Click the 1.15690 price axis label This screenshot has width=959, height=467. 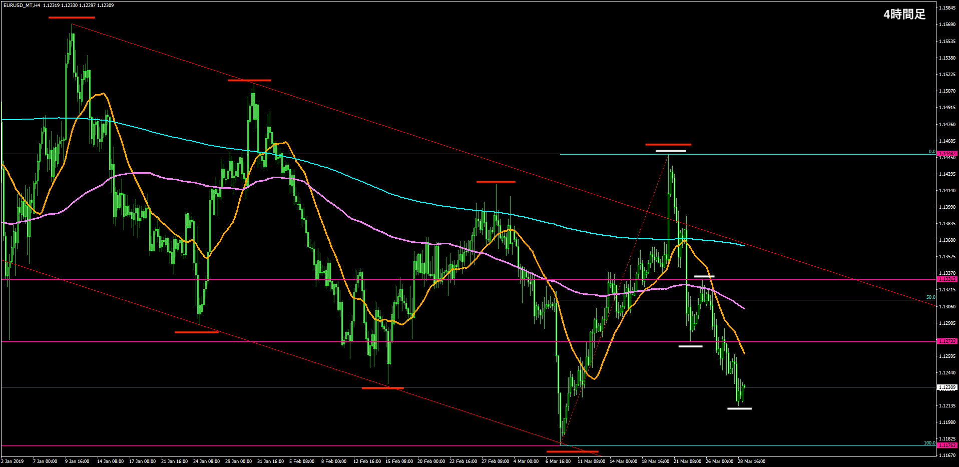coord(947,25)
